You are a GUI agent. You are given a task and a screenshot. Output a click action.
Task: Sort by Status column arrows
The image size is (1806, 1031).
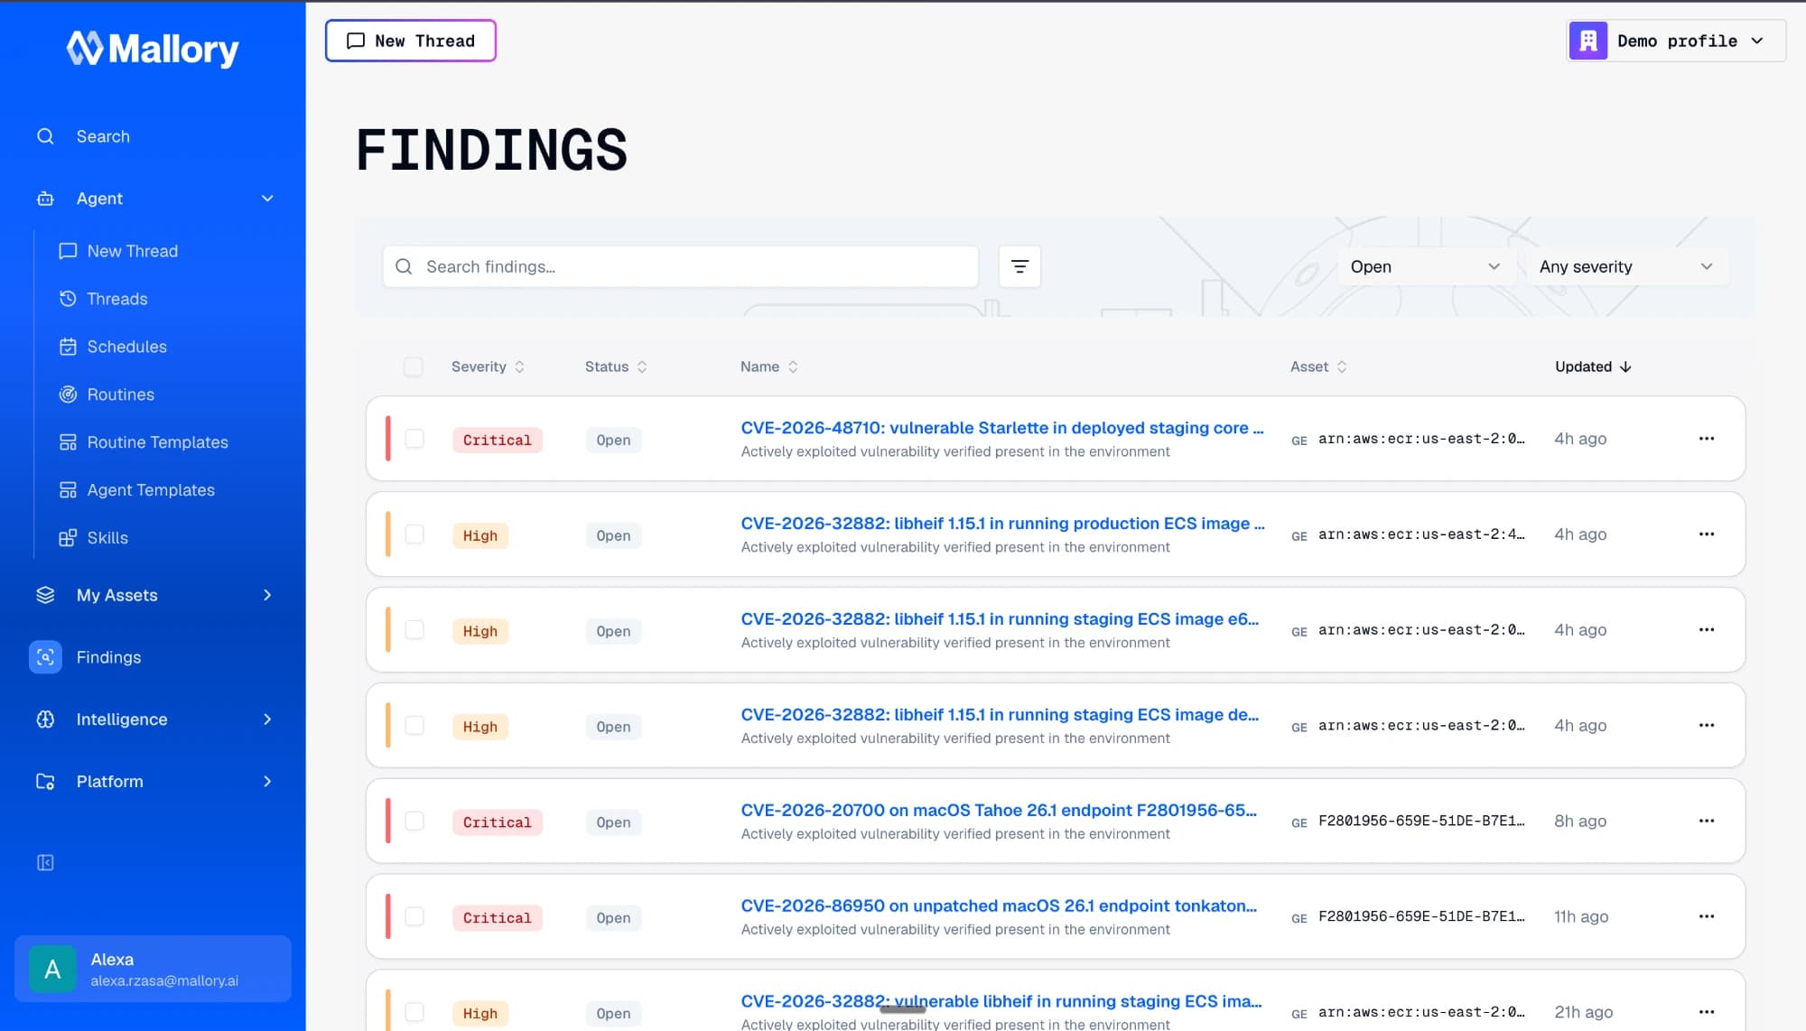pyautogui.click(x=642, y=367)
